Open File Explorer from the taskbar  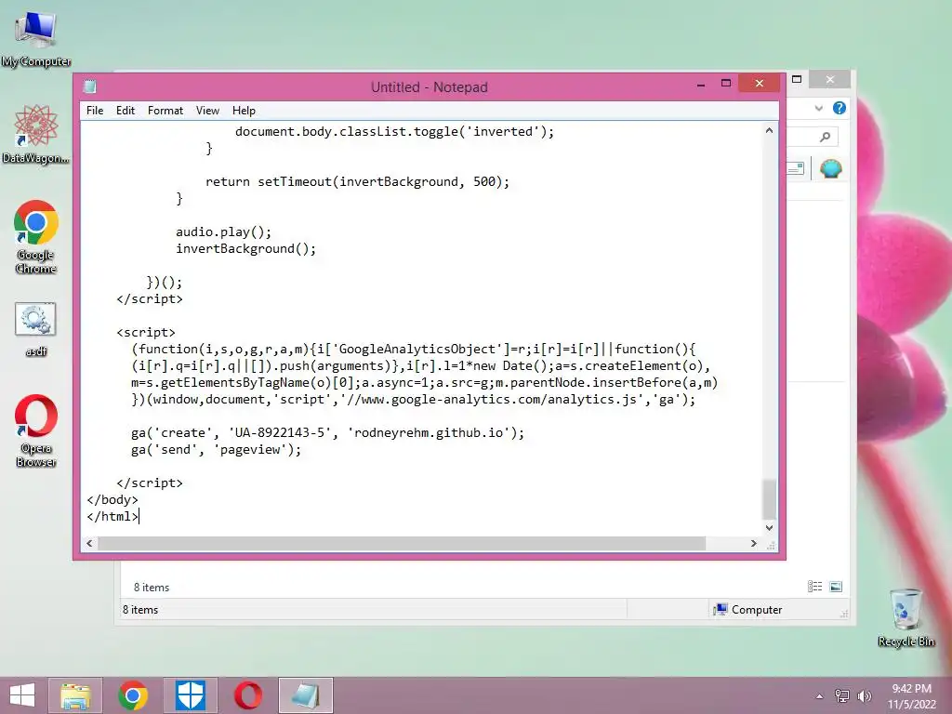(75, 695)
